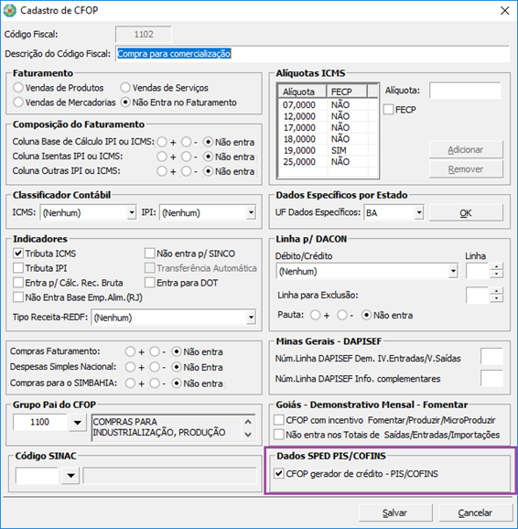Click the Remover button

[x=466, y=169]
